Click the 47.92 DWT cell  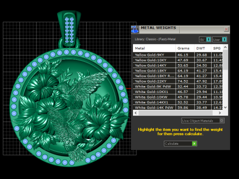(x=203, y=81)
